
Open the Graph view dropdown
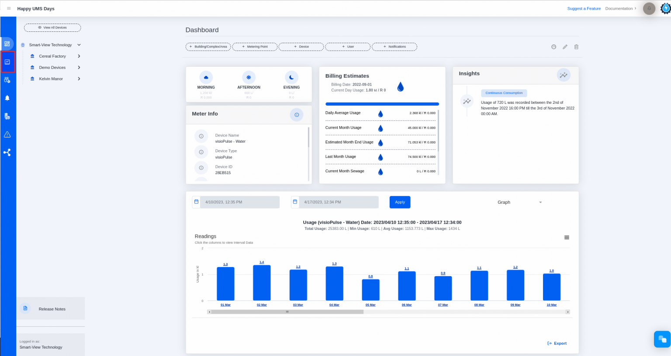tap(520, 202)
